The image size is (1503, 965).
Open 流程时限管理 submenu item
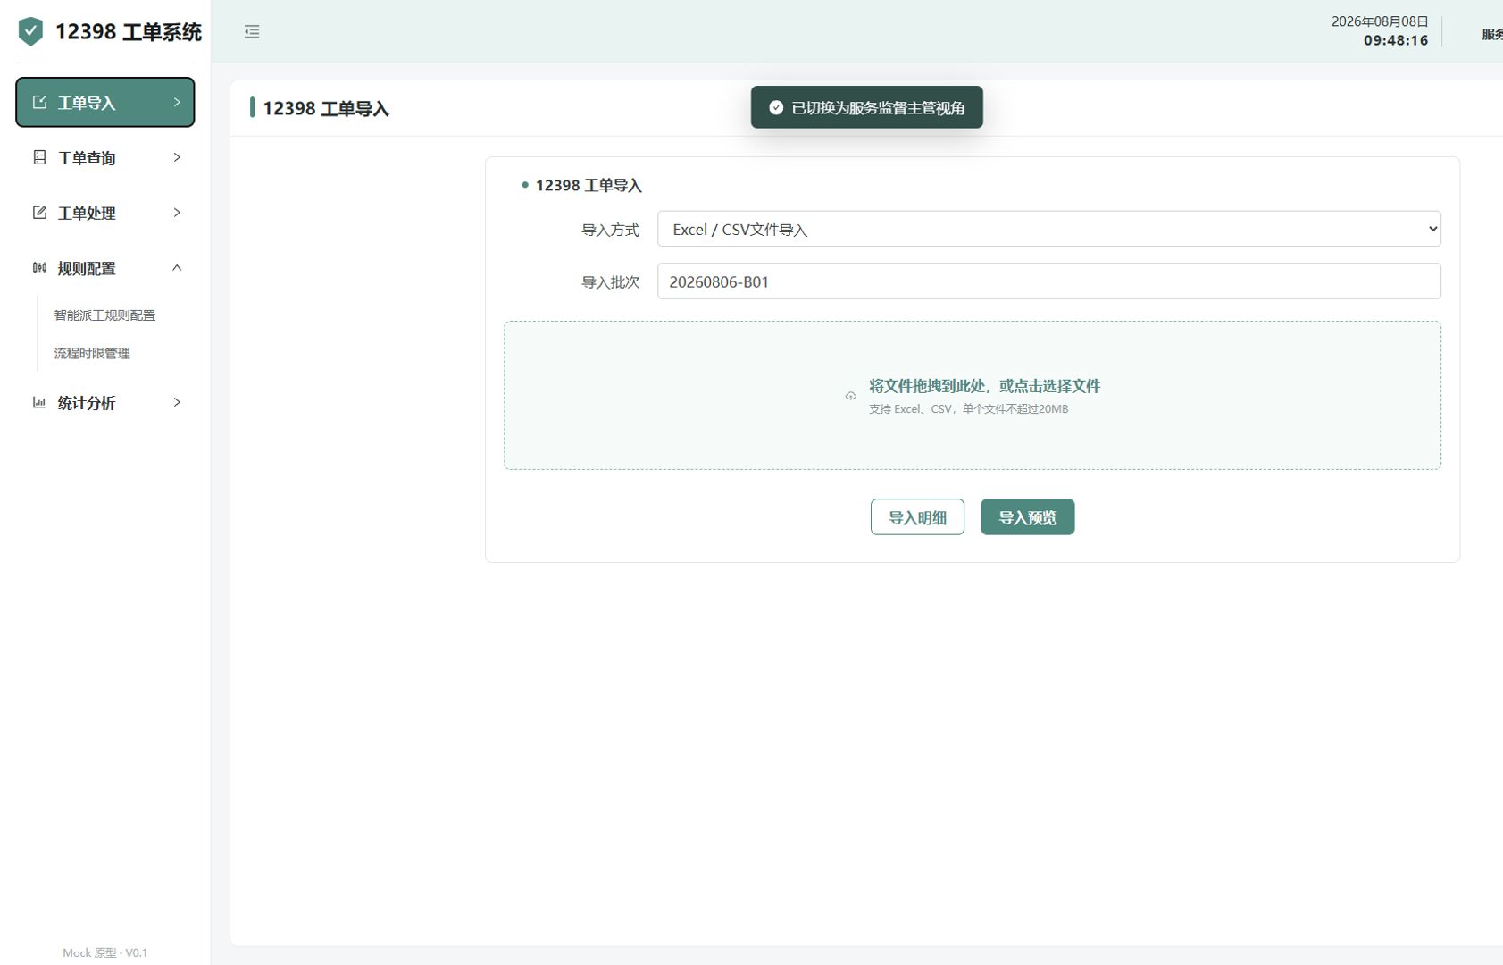(92, 354)
